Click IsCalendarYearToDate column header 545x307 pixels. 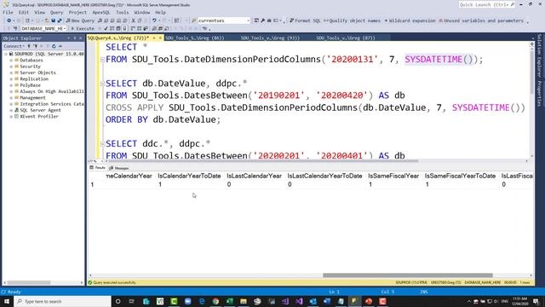click(x=189, y=177)
